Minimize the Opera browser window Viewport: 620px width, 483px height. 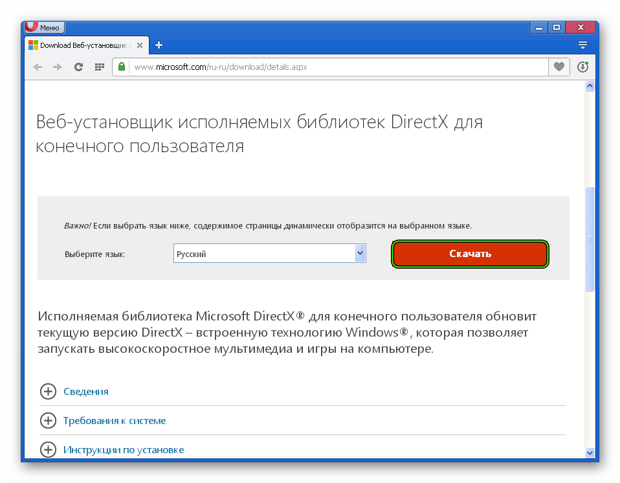pos(538,28)
